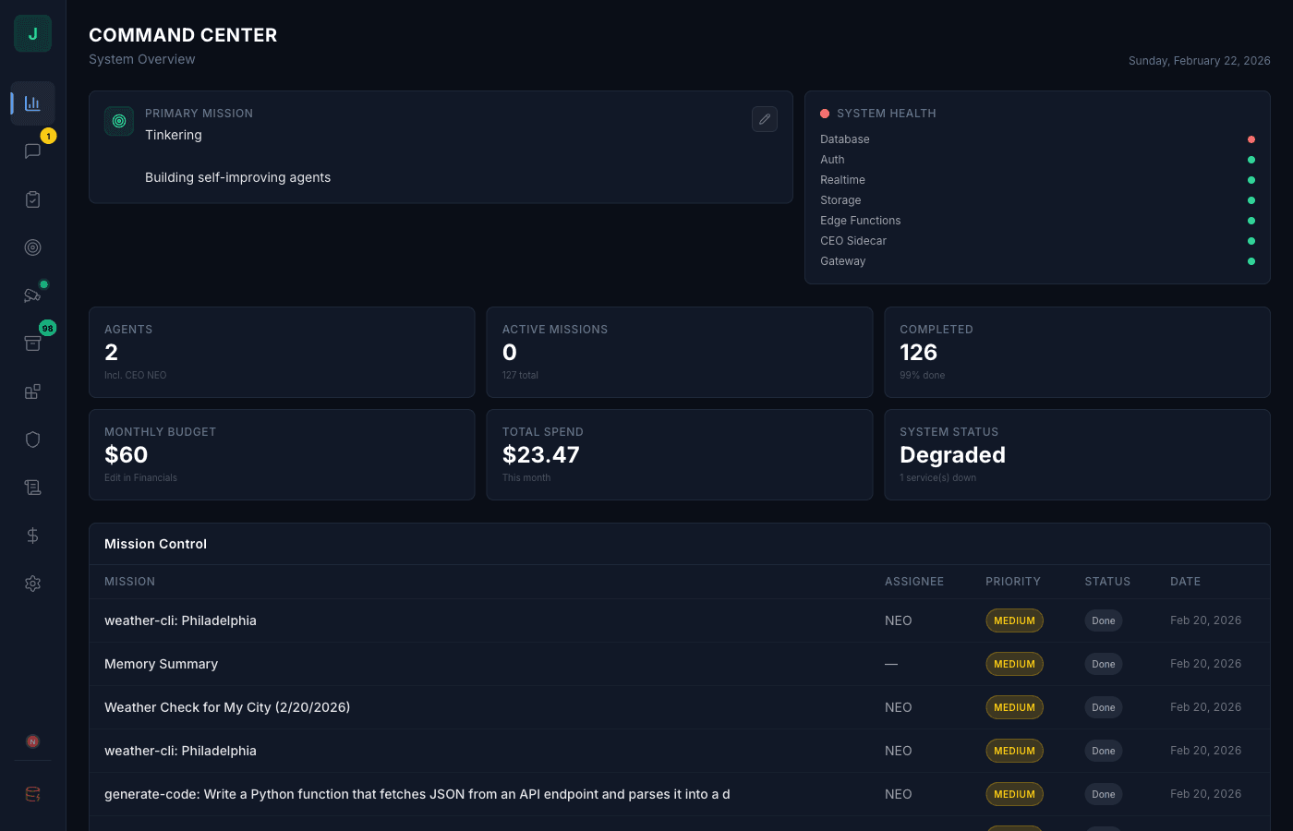Open the shield security icon in sidebar
The height and width of the screenshot is (831, 1293).
click(x=32, y=440)
